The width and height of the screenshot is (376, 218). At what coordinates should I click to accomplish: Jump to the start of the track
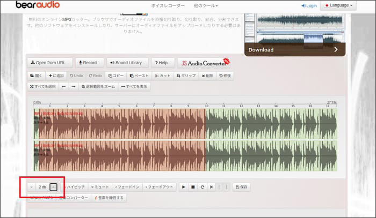(x=211, y=187)
